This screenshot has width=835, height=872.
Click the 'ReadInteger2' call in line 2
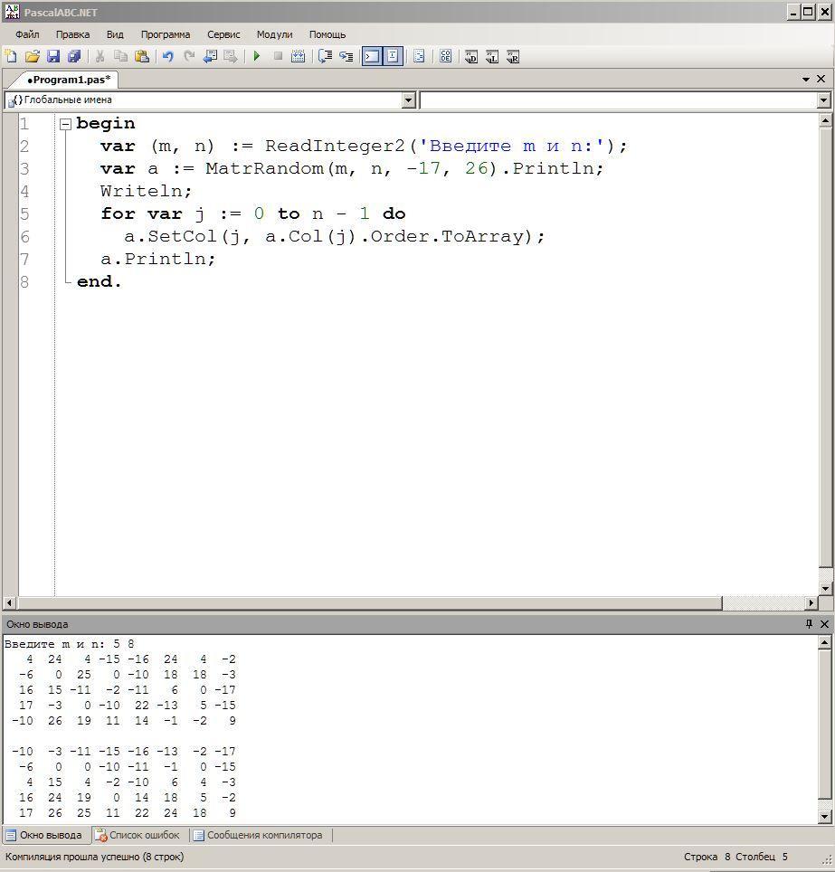335,147
